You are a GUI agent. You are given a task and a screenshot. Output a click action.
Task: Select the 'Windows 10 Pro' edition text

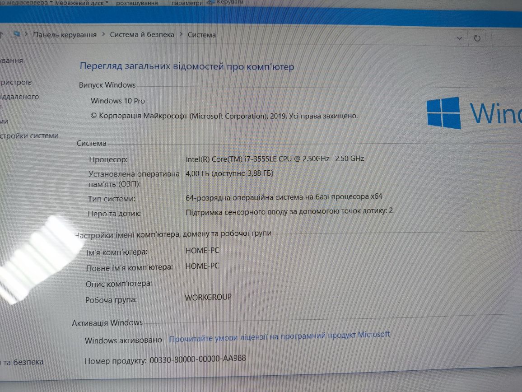(x=118, y=101)
